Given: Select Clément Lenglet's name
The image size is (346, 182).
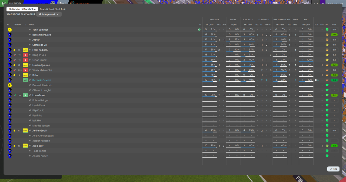Looking at the screenshot, I should coord(42,90).
